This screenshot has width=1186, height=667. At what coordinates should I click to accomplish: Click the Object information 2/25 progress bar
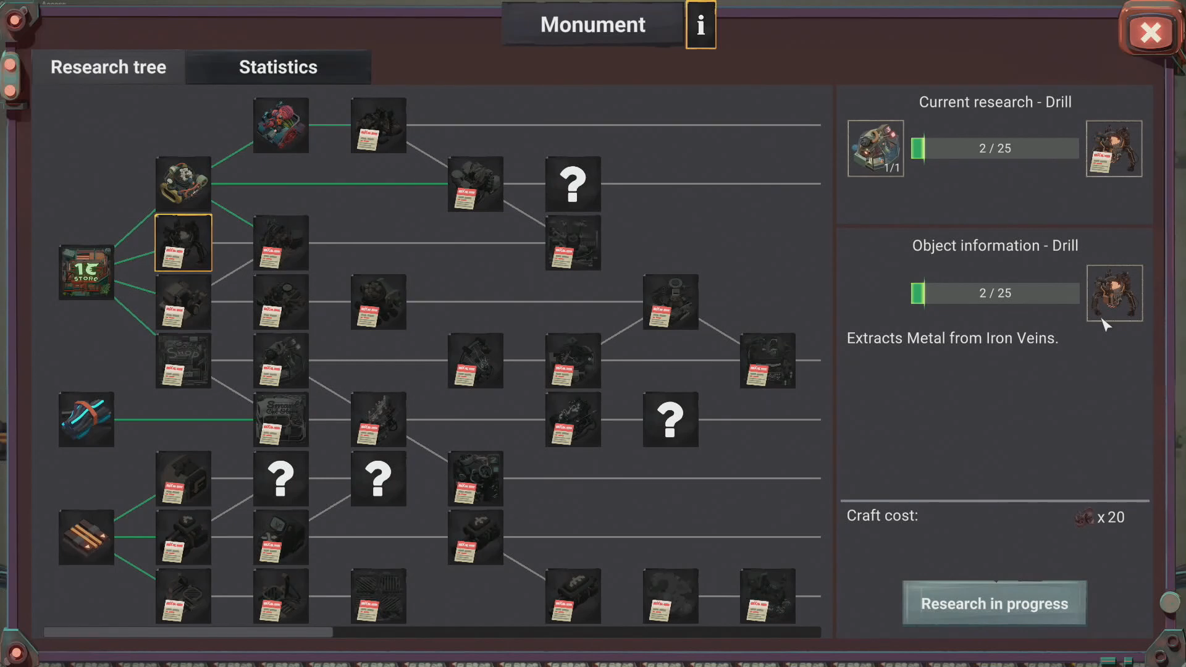(x=995, y=293)
